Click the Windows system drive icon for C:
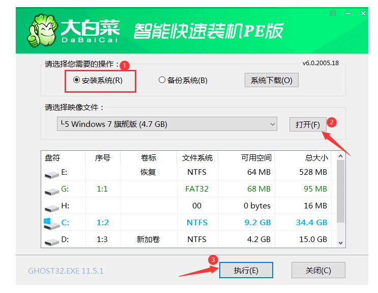Screen dimensions: 378x293 coord(51,224)
